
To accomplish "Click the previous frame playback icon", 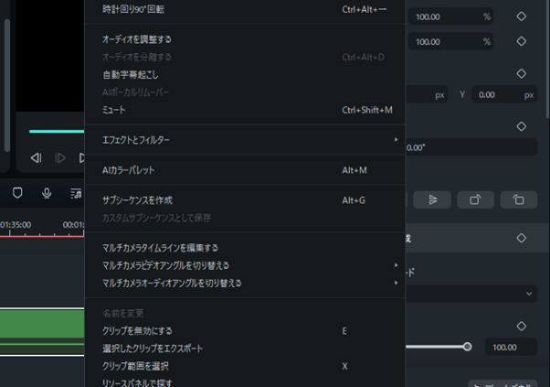I will tap(37, 158).
